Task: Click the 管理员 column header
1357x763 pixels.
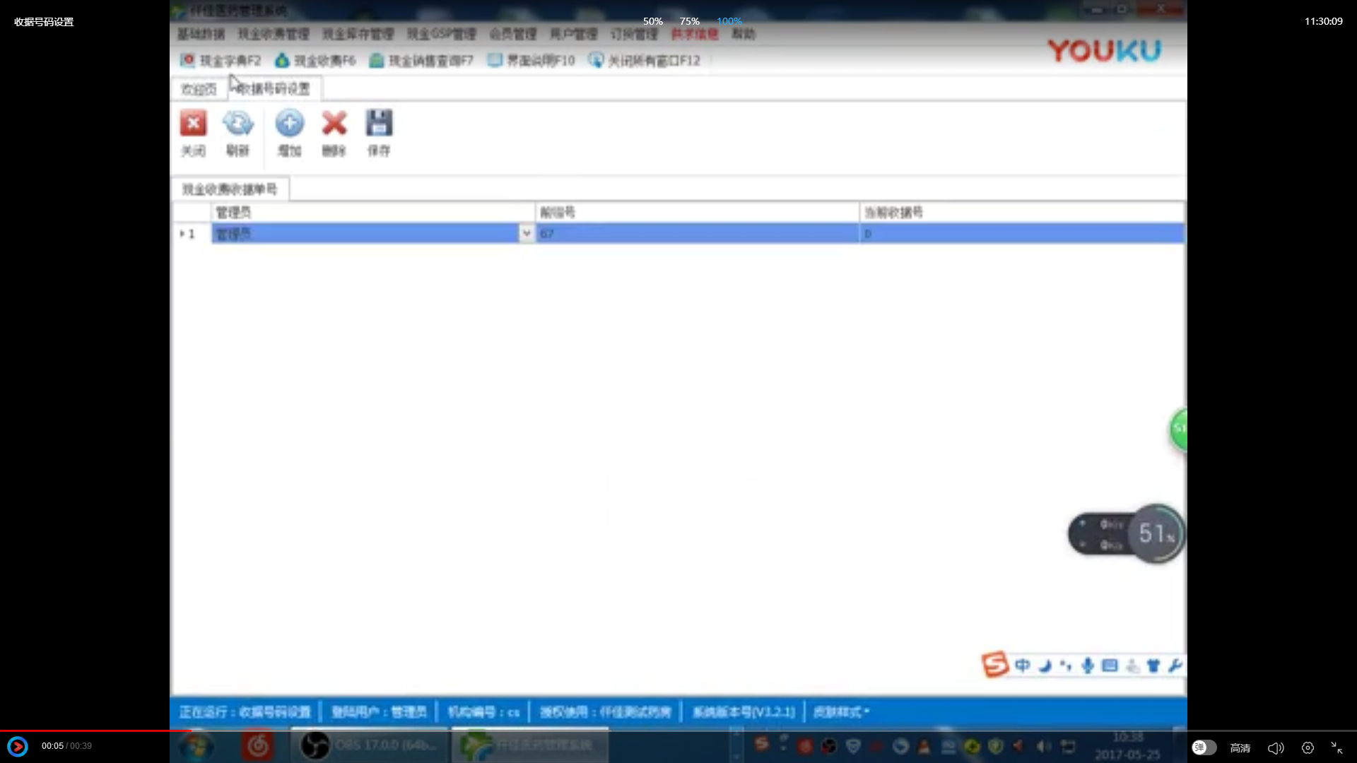Action: pos(373,213)
